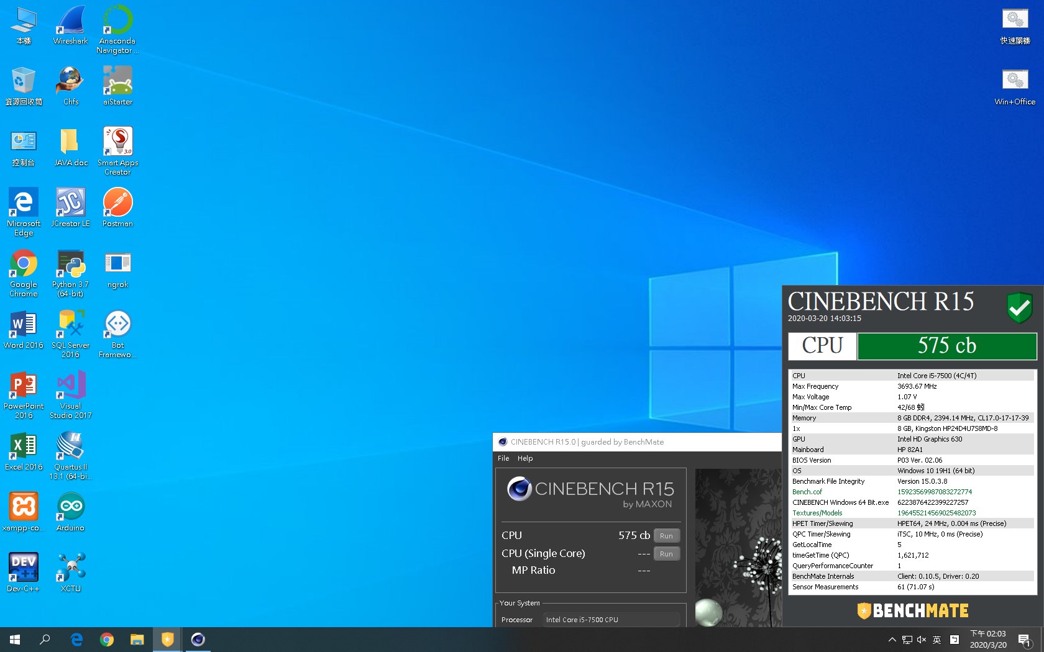The image size is (1044, 652).
Task: Open the File menu in Cinebench
Action: 503,458
